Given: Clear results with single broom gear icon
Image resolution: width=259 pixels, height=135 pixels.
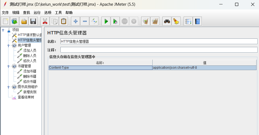Looking at the screenshot, I should point(146,21).
